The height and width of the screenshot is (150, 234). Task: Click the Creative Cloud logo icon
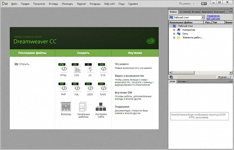[x=151, y=41]
